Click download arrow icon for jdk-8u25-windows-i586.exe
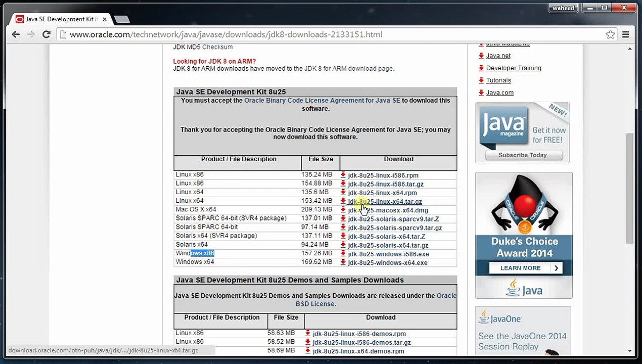This screenshot has width=642, height=364. [x=343, y=253]
